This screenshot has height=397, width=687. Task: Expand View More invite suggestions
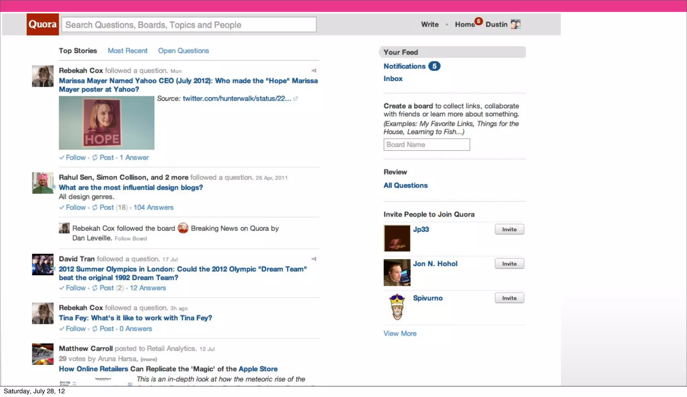(400, 334)
